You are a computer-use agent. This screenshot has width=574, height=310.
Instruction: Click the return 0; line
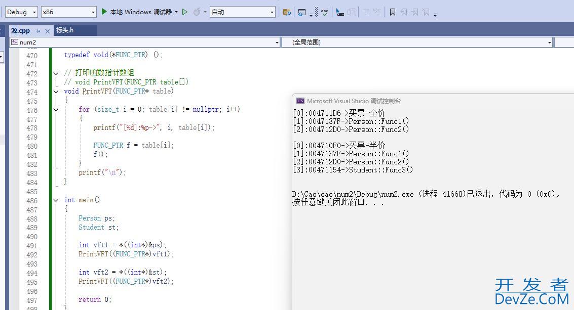[95, 299]
